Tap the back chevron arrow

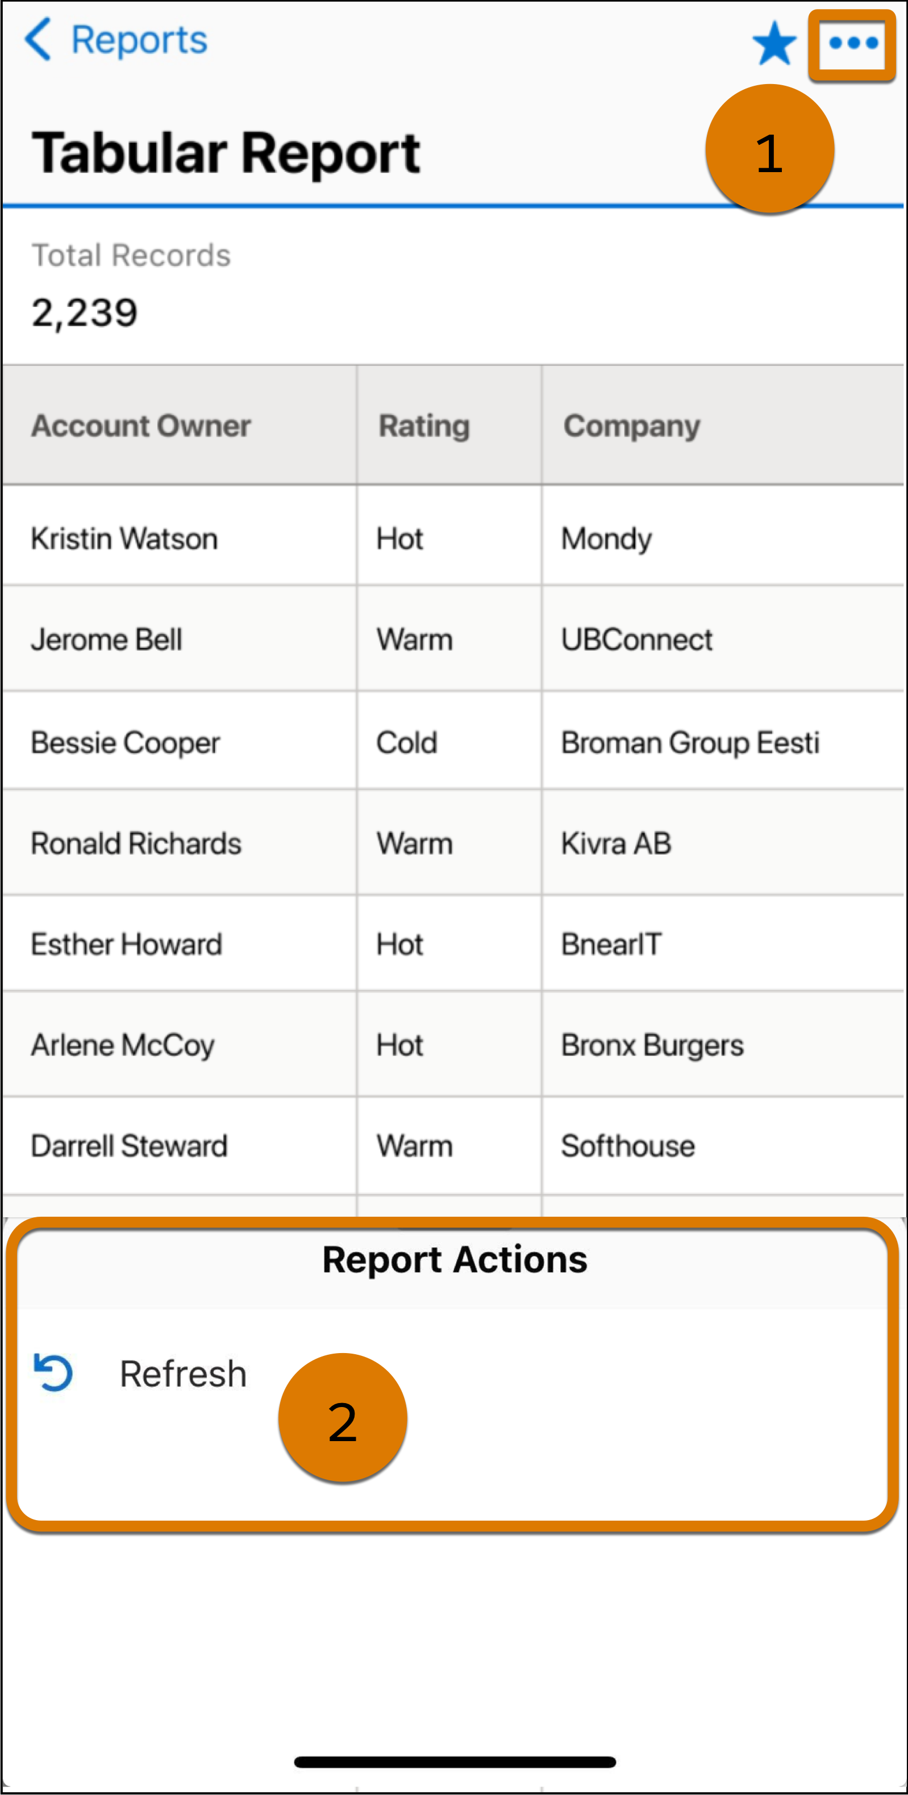38,40
